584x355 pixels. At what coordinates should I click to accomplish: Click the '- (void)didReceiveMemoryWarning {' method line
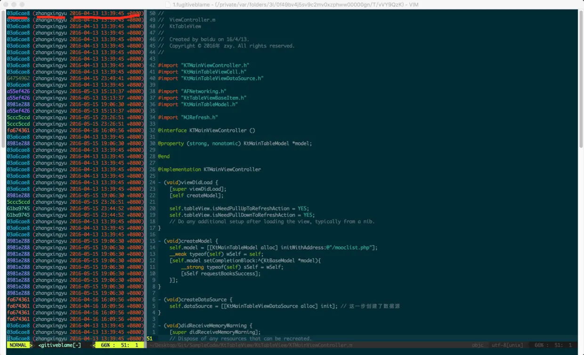[205, 325]
